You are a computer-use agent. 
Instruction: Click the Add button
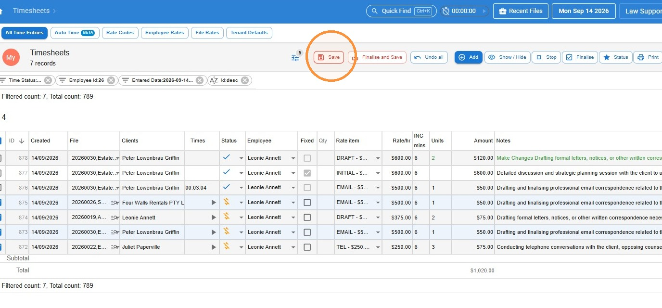[x=469, y=57]
